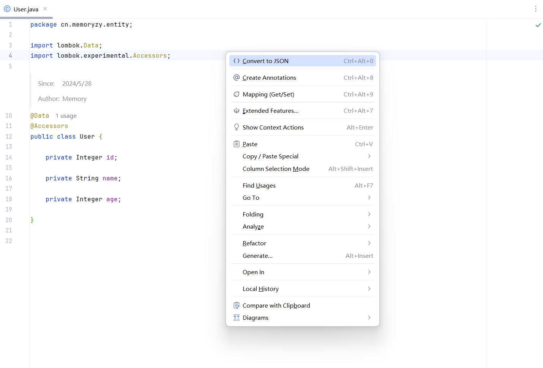Enable Convert to JSON action

[266, 60]
